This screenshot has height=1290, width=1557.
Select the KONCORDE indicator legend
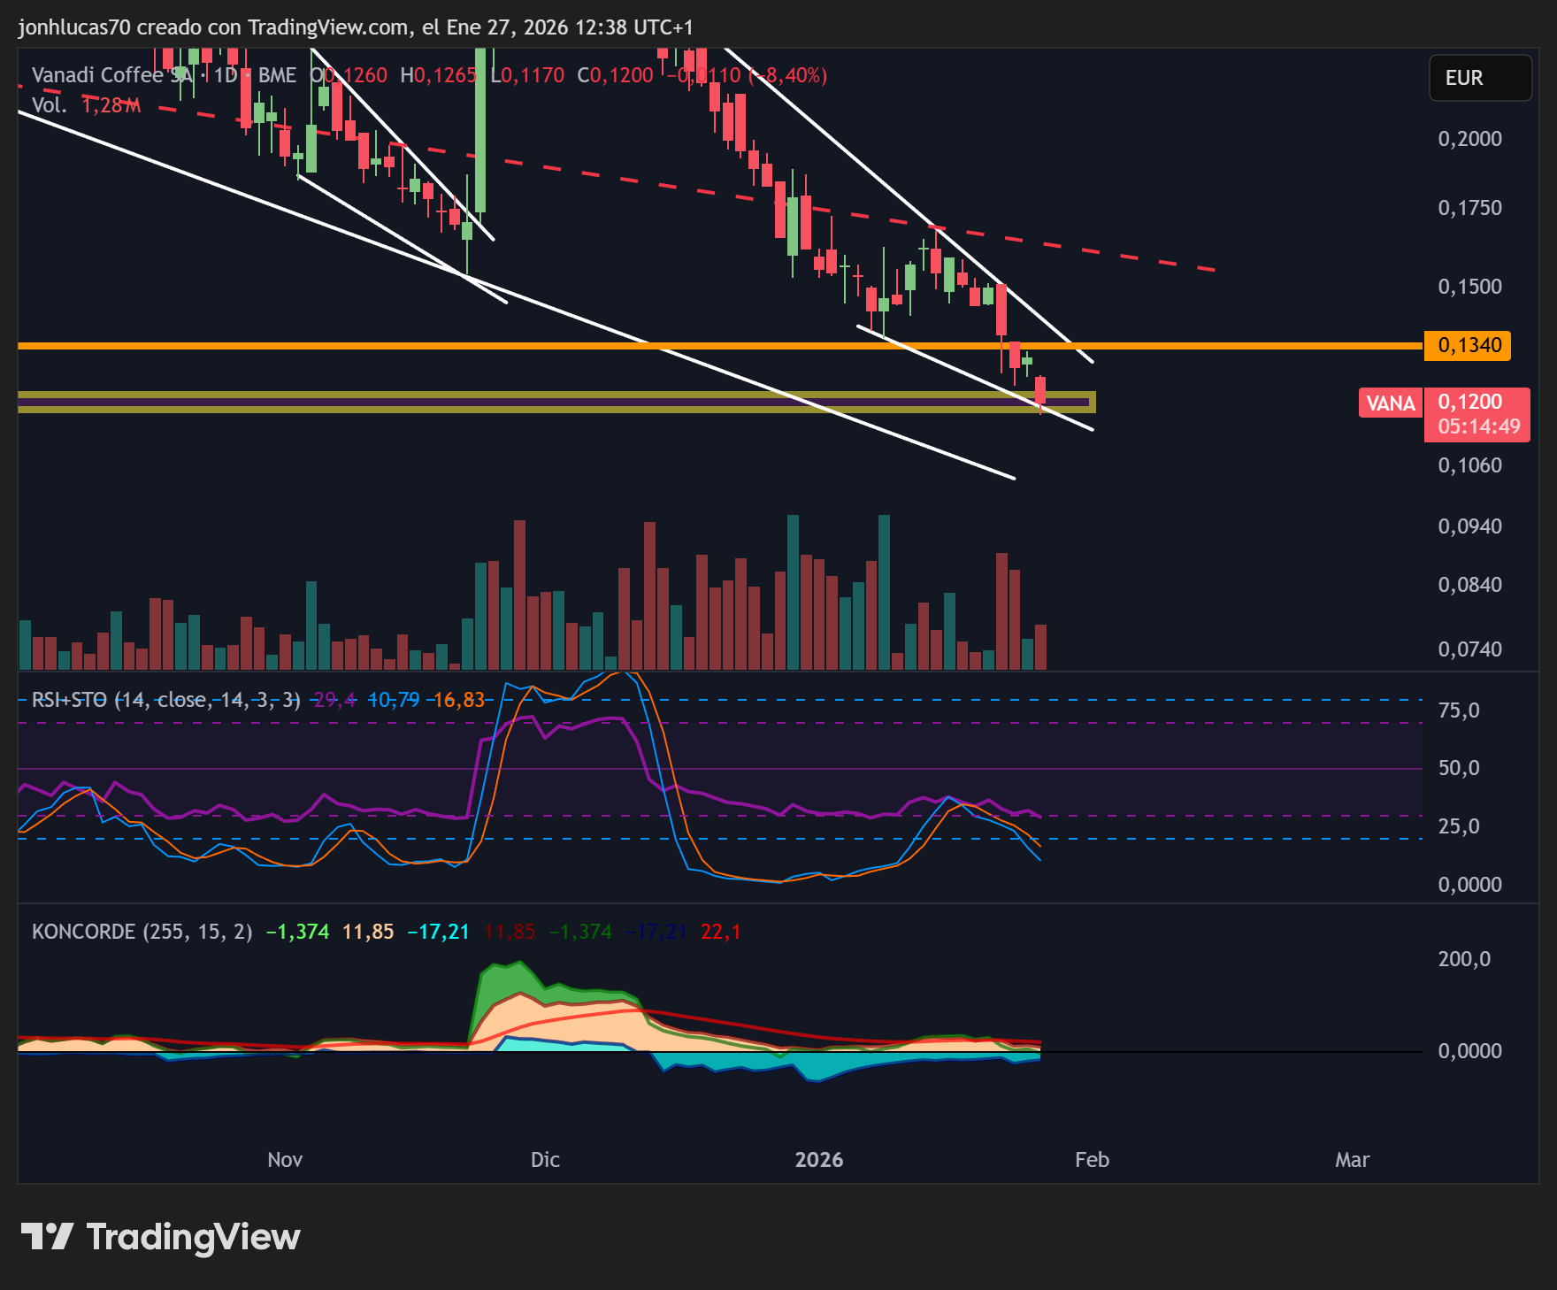coord(142,932)
